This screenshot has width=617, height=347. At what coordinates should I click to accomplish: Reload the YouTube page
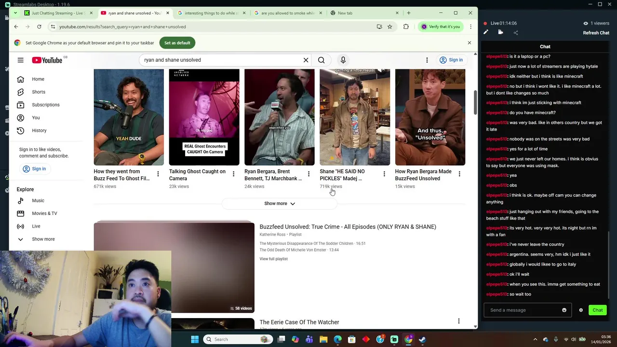tap(39, 27)
